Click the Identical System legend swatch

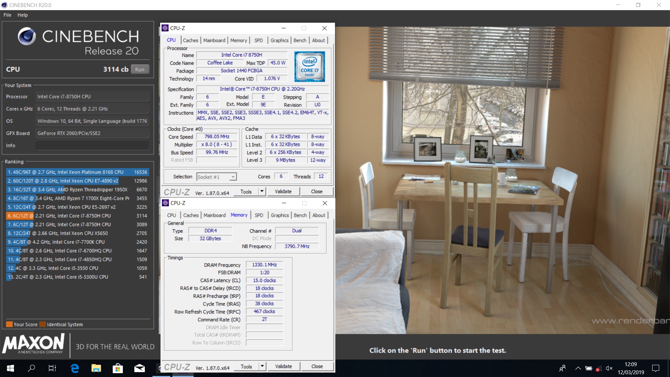pos(43,324)
